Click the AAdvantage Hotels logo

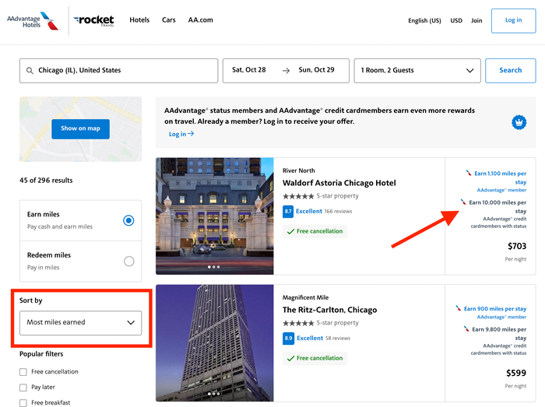click(33, 21)
